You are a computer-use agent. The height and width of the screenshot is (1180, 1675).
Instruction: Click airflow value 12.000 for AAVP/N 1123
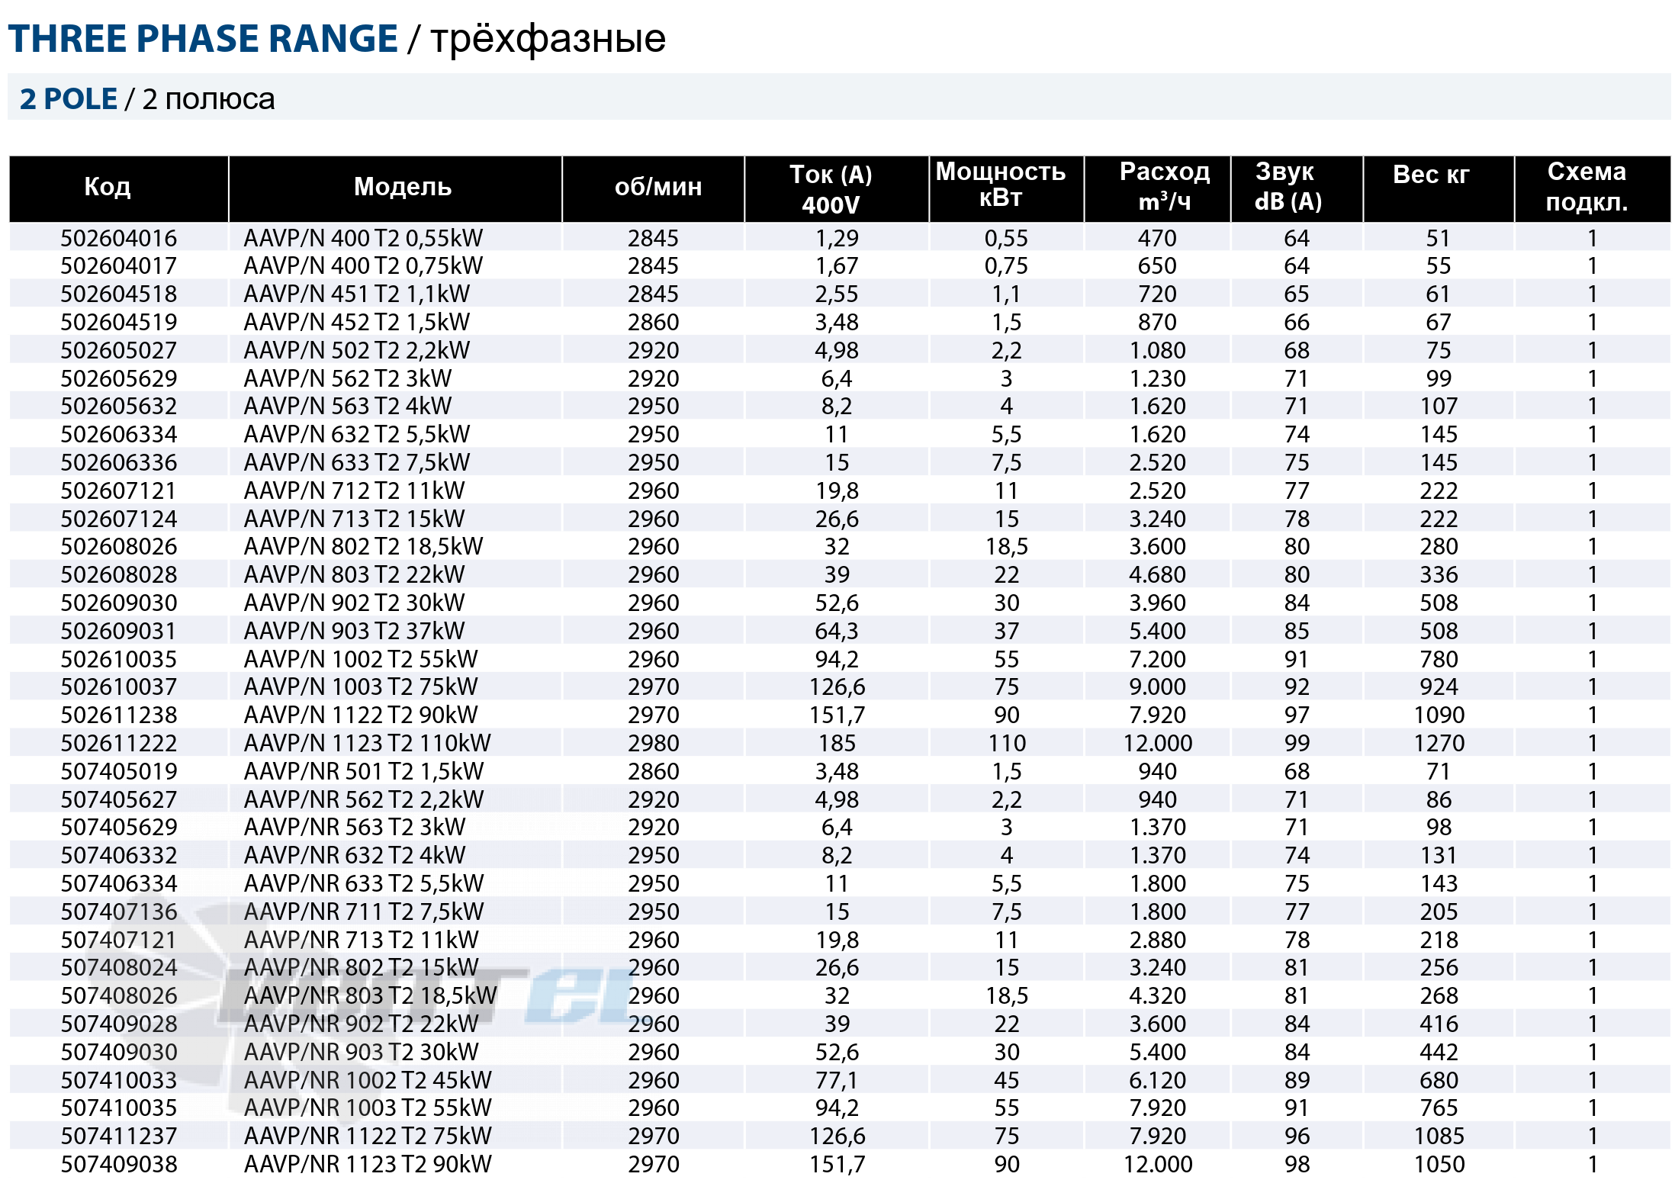click(x=1157, y=743)
